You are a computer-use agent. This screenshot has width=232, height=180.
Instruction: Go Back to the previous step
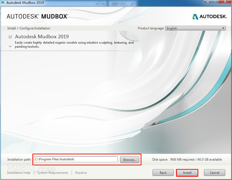pos(163,173)
